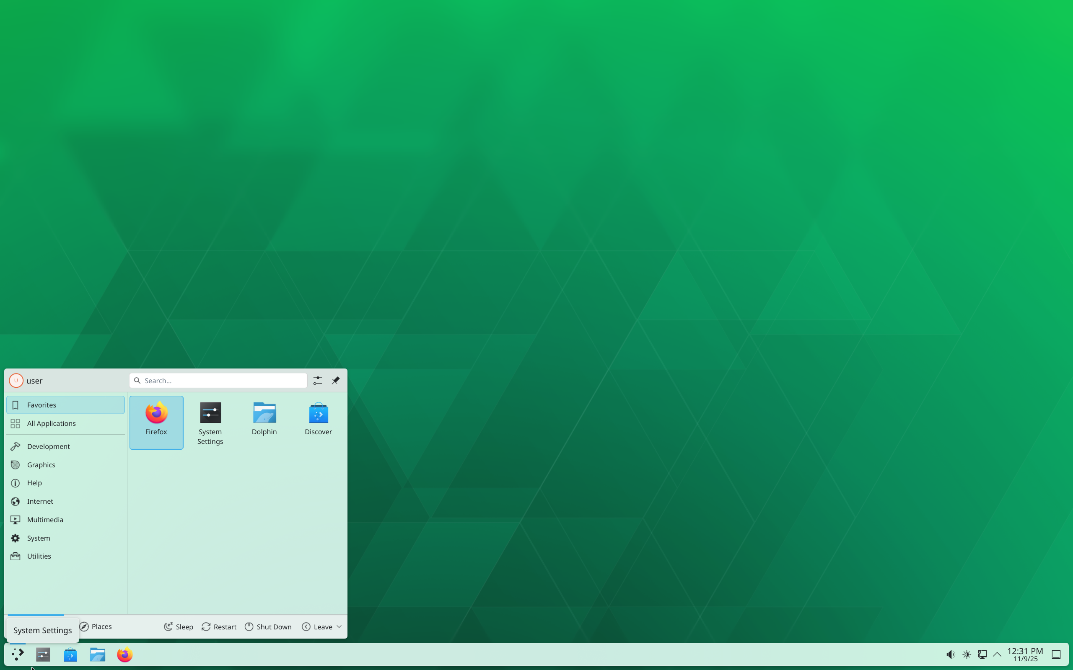Open Dolphin file manager from the taskbar
The width and height of the screenshot is (1073, 670).
coord(98,655)
